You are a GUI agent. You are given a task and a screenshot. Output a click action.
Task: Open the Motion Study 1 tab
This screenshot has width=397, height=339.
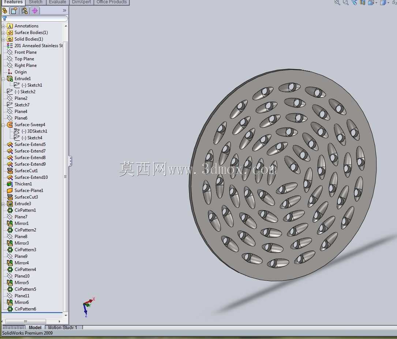tap(63, 327)
